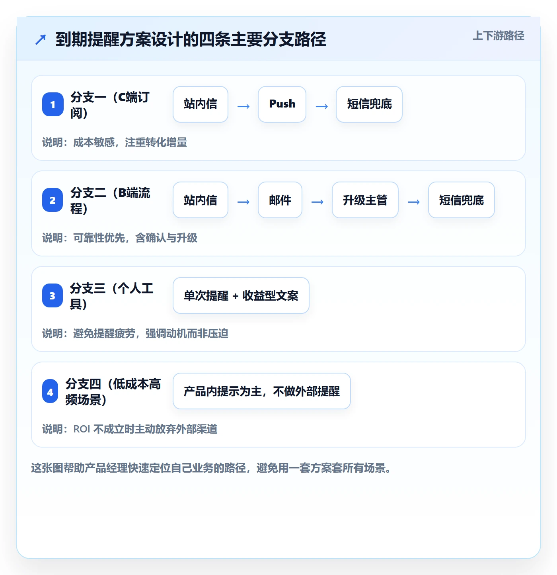Image resolution: width=557 pixels, height=575 pixels.
Task: Click the number 4 badge for 分支四
Action: coord(50,391)
